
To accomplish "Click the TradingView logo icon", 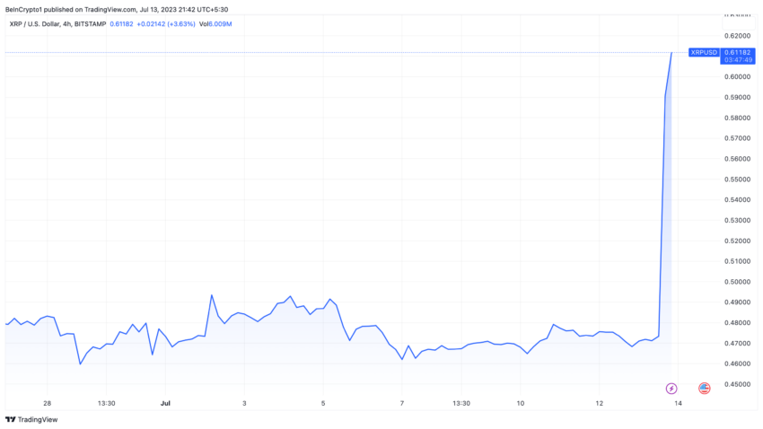I will tap(10, 419).
